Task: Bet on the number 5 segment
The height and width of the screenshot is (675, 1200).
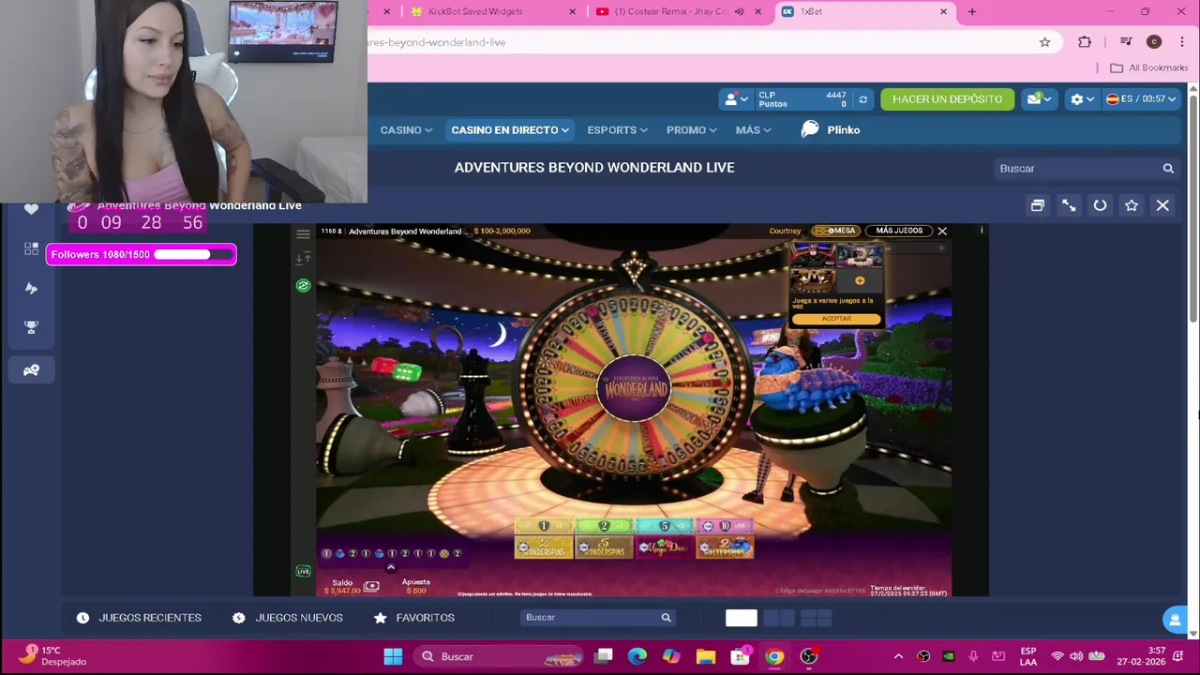Action: tap(664, 526)
